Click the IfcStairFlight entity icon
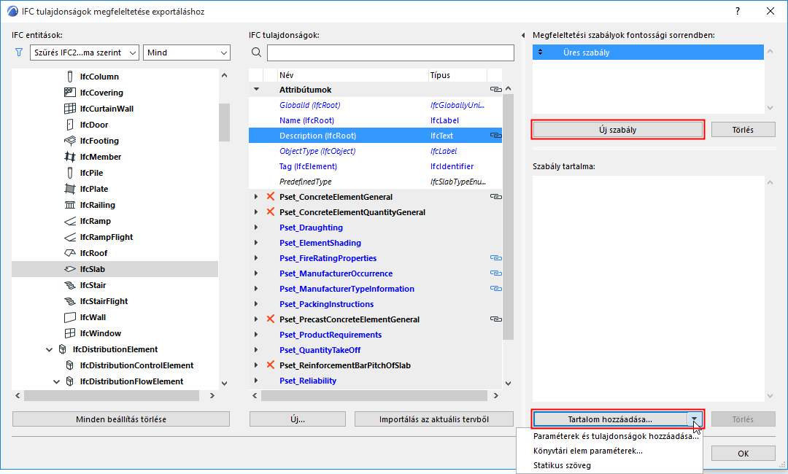 70,301
